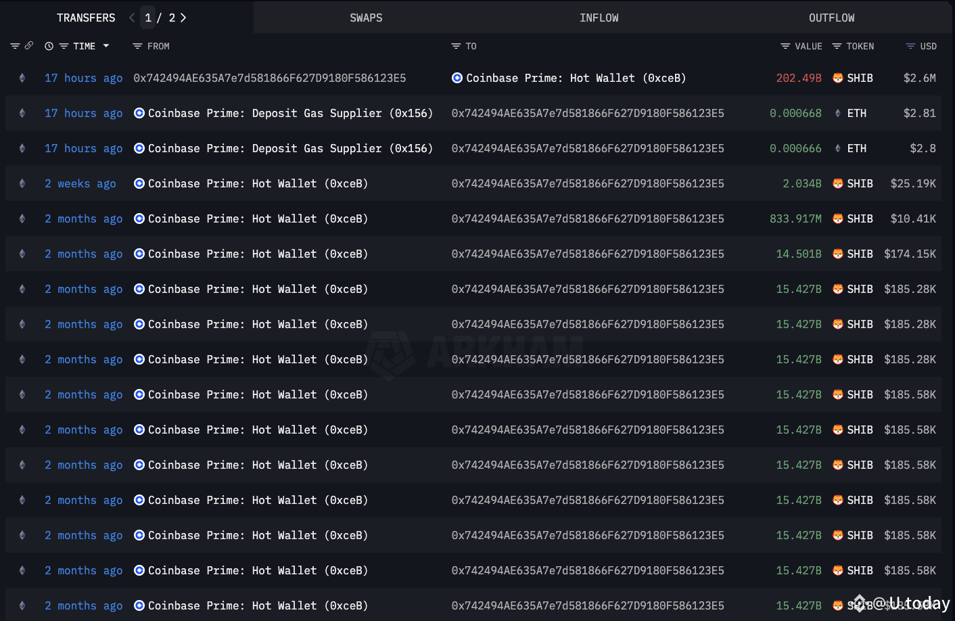Image resolution: width=955 pixels, height=621 pixels.
Task: Open Deposit Gas Supplier (0x156) in the 0.000668 row
Action: pyautogui.click(x=290, y=113)
